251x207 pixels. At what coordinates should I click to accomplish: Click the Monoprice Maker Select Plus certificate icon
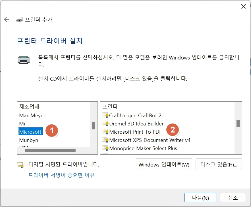click(105, 148)
